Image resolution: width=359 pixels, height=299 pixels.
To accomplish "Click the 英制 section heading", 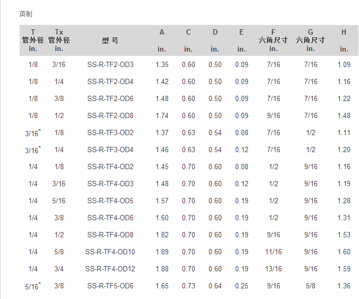I will point(26,14).
